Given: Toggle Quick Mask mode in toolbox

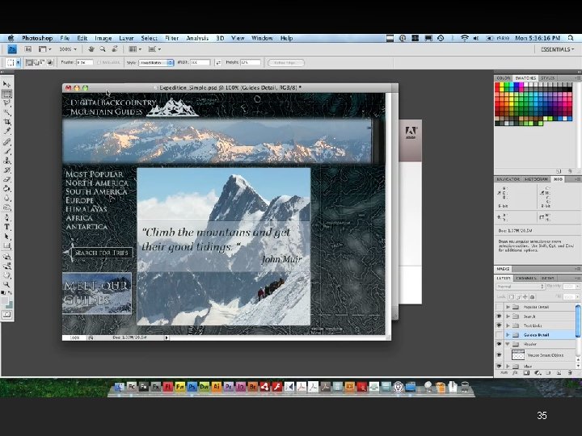Looking at the screenshot, I should click(6, 315).
